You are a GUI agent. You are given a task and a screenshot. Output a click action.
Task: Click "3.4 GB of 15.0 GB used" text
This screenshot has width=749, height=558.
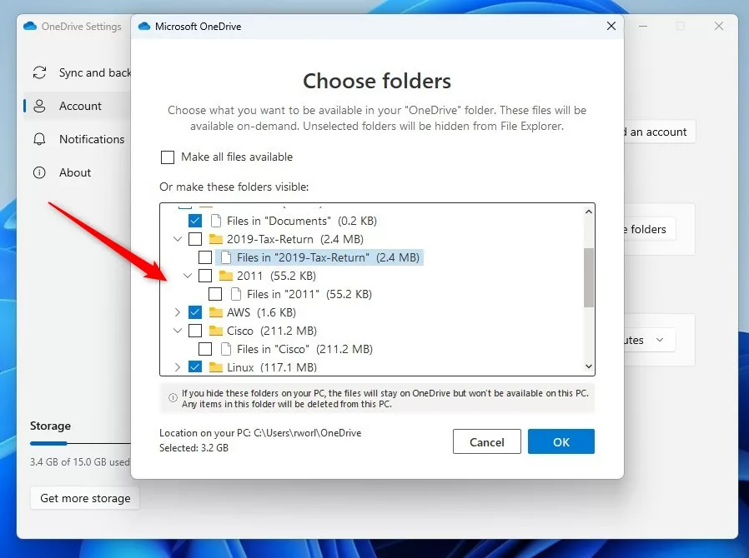(80, 462)
